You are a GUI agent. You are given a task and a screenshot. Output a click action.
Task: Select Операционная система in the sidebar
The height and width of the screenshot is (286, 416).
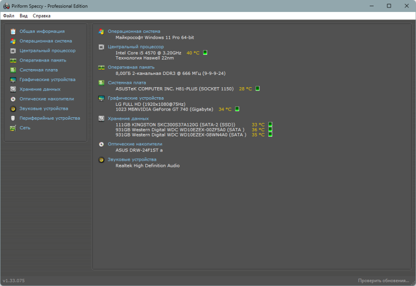click(x=46, y=41)
